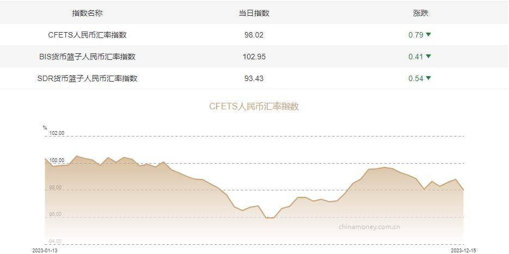Click the index value 98.02
The height and width of the screenshot is (254, 509).
(254, 35)
